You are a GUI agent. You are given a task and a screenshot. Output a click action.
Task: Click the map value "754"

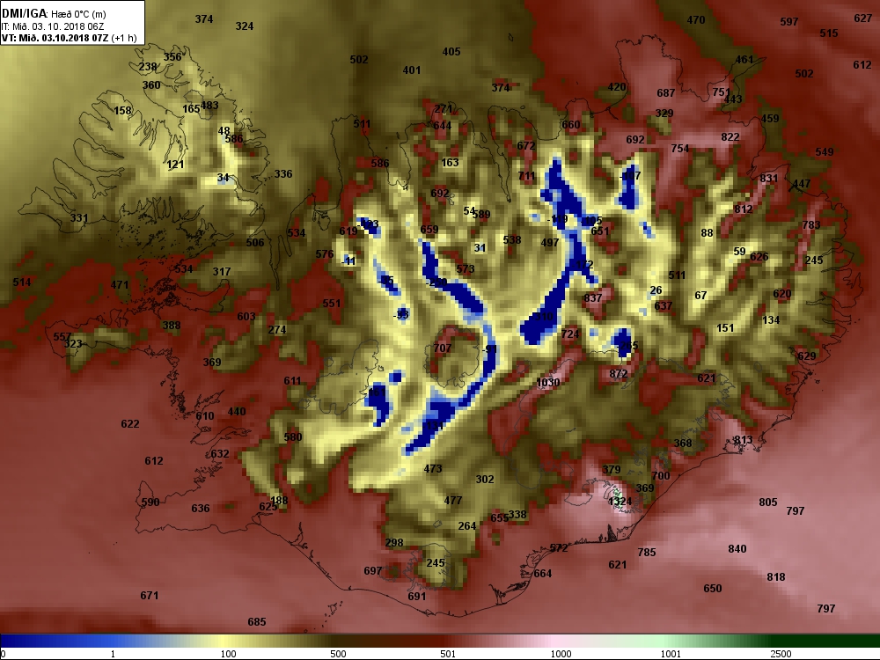679,148
